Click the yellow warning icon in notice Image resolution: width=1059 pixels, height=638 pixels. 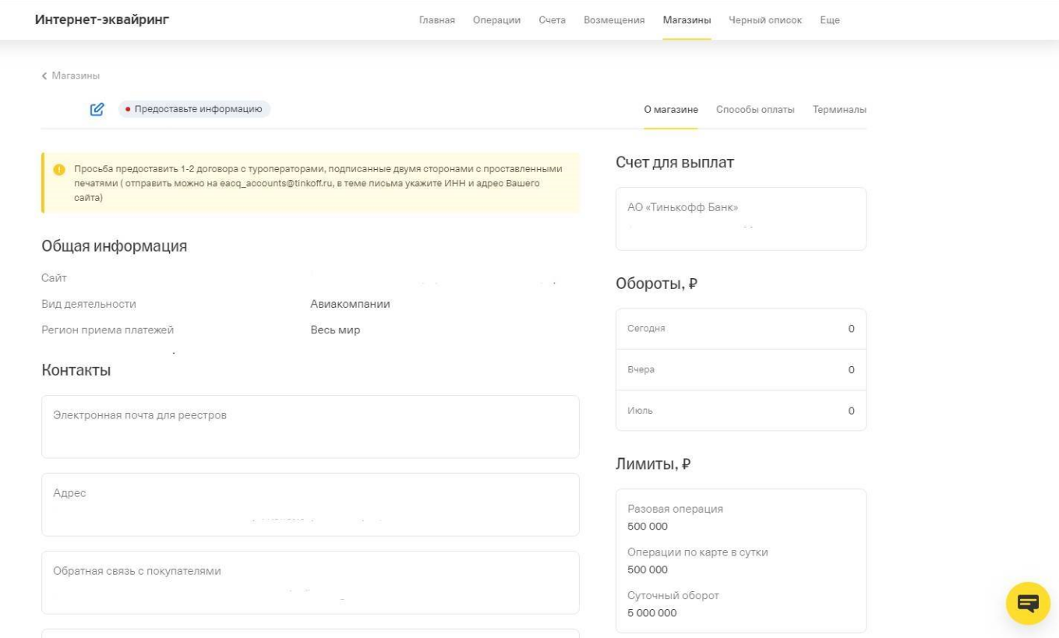(x=59, y=170)
